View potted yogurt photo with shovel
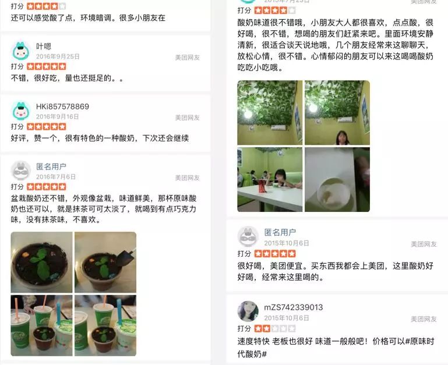 pos(105,262)
